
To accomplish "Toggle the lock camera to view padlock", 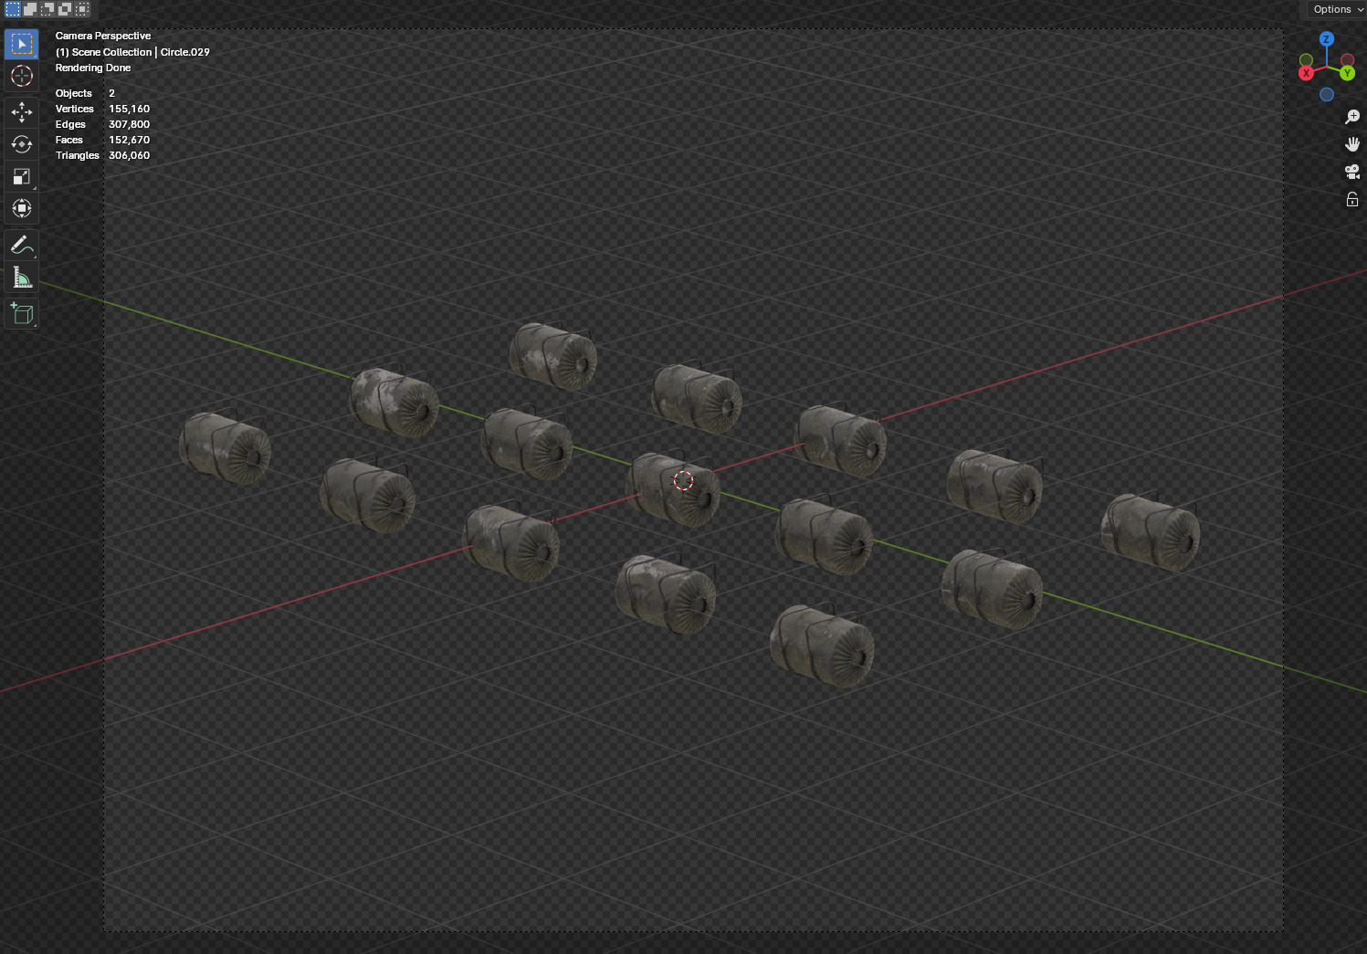I will pyautogui.click(x=1352, y=199).
